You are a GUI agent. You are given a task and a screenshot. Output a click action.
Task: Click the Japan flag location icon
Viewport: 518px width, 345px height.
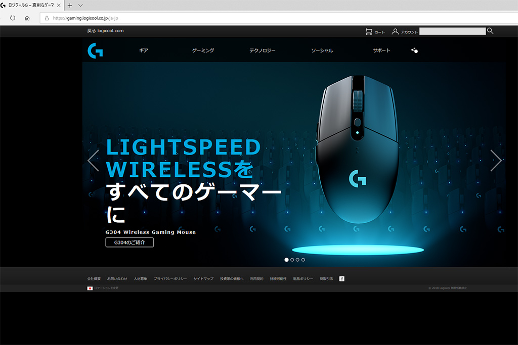(90, 288)
